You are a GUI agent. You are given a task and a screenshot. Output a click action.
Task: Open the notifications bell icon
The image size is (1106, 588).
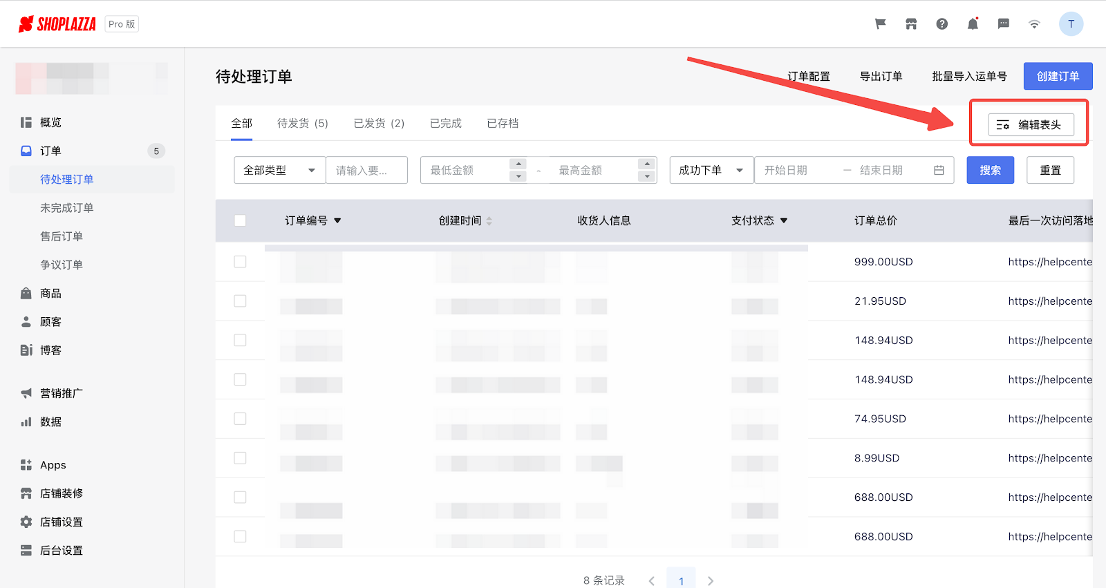(973, 24)
